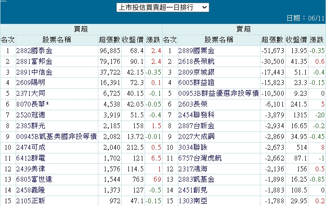Open the 00945B凱基美國非投等債 link
This screenshot has width=326, height=206.
(57, 136)
